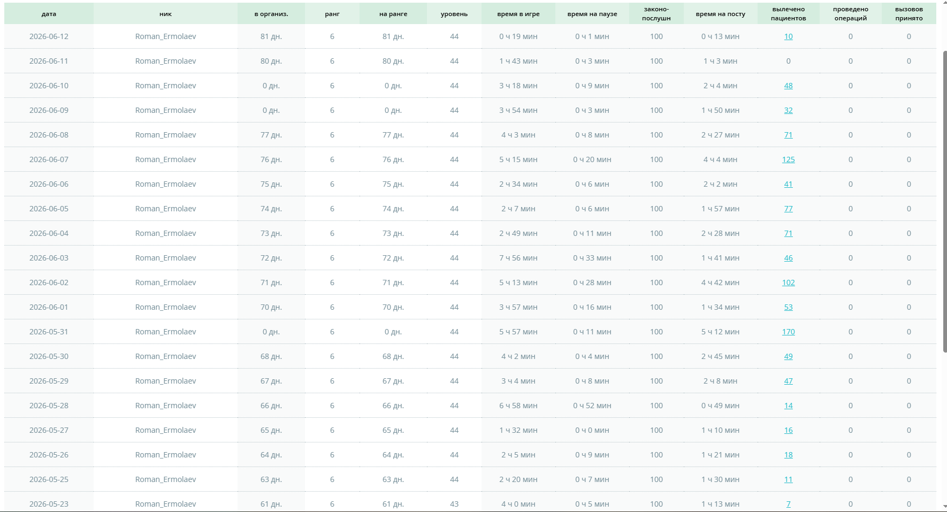The width and height of the screenshot is (947, 512).
Task: Click the 'время на посту' column header
Action: point(721,14)
